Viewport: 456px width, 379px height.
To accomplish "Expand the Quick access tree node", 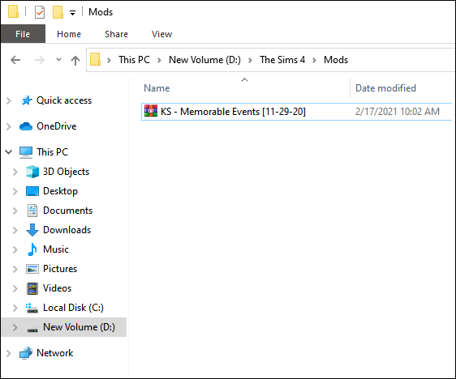I will coord(9,100).
